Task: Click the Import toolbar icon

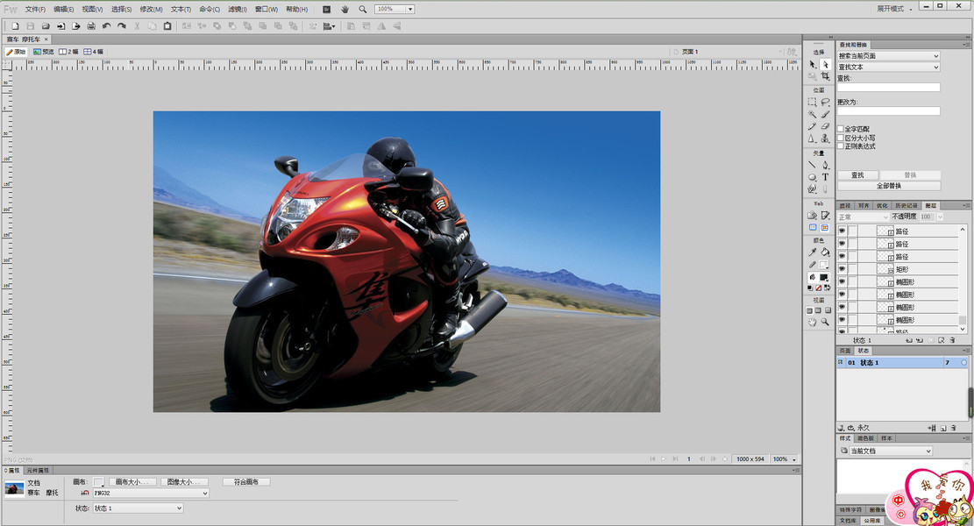Action: tap(60, 26)
